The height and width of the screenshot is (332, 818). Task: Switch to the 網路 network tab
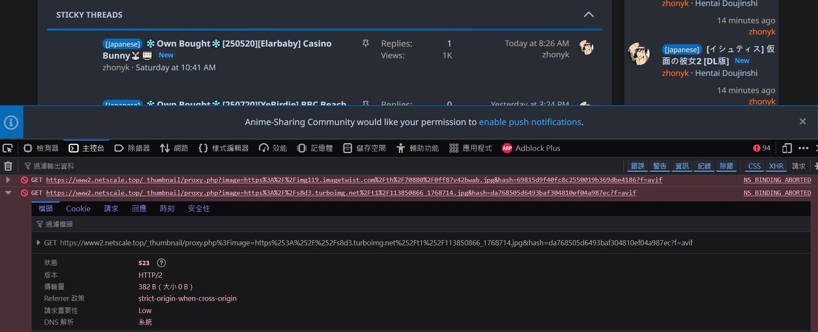pyautogui.click(x=174, y=148)
